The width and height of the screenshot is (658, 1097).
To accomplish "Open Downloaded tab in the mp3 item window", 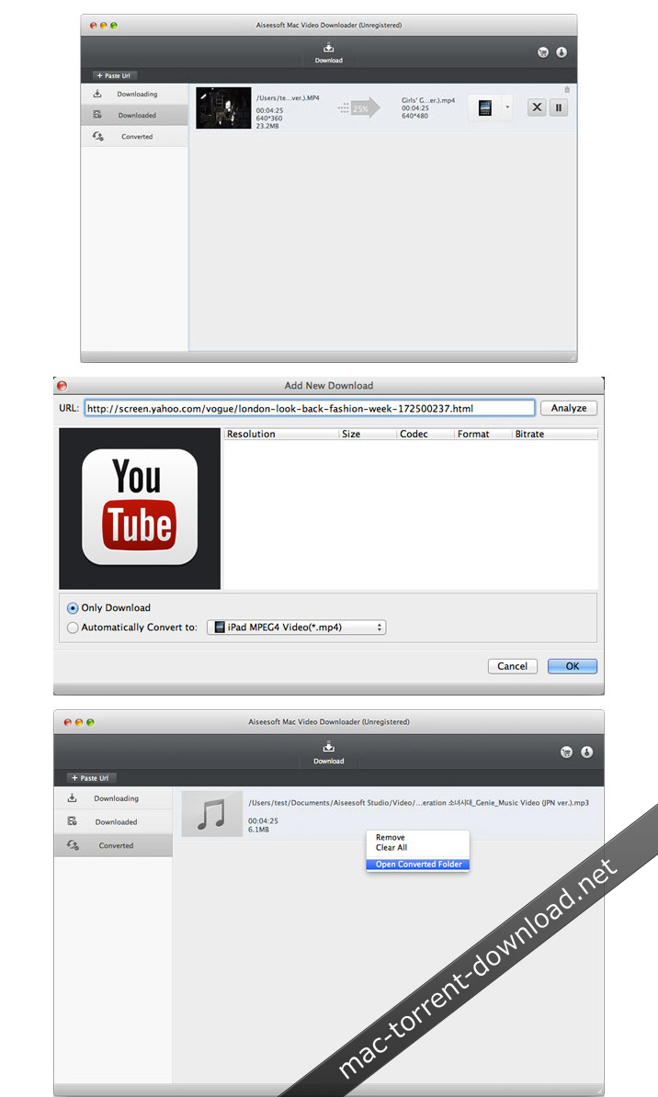I will 113,822.
